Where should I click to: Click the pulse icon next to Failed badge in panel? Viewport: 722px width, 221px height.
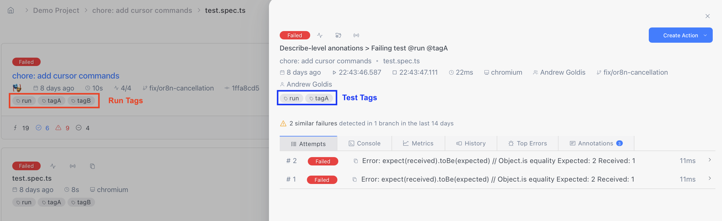(320, 36)
